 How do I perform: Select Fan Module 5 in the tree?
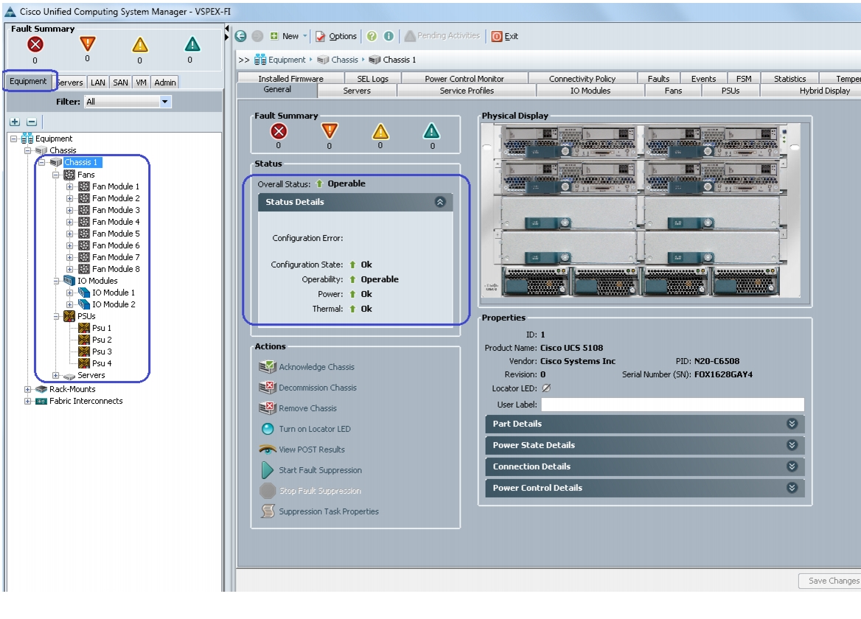[x=116, y=234]
